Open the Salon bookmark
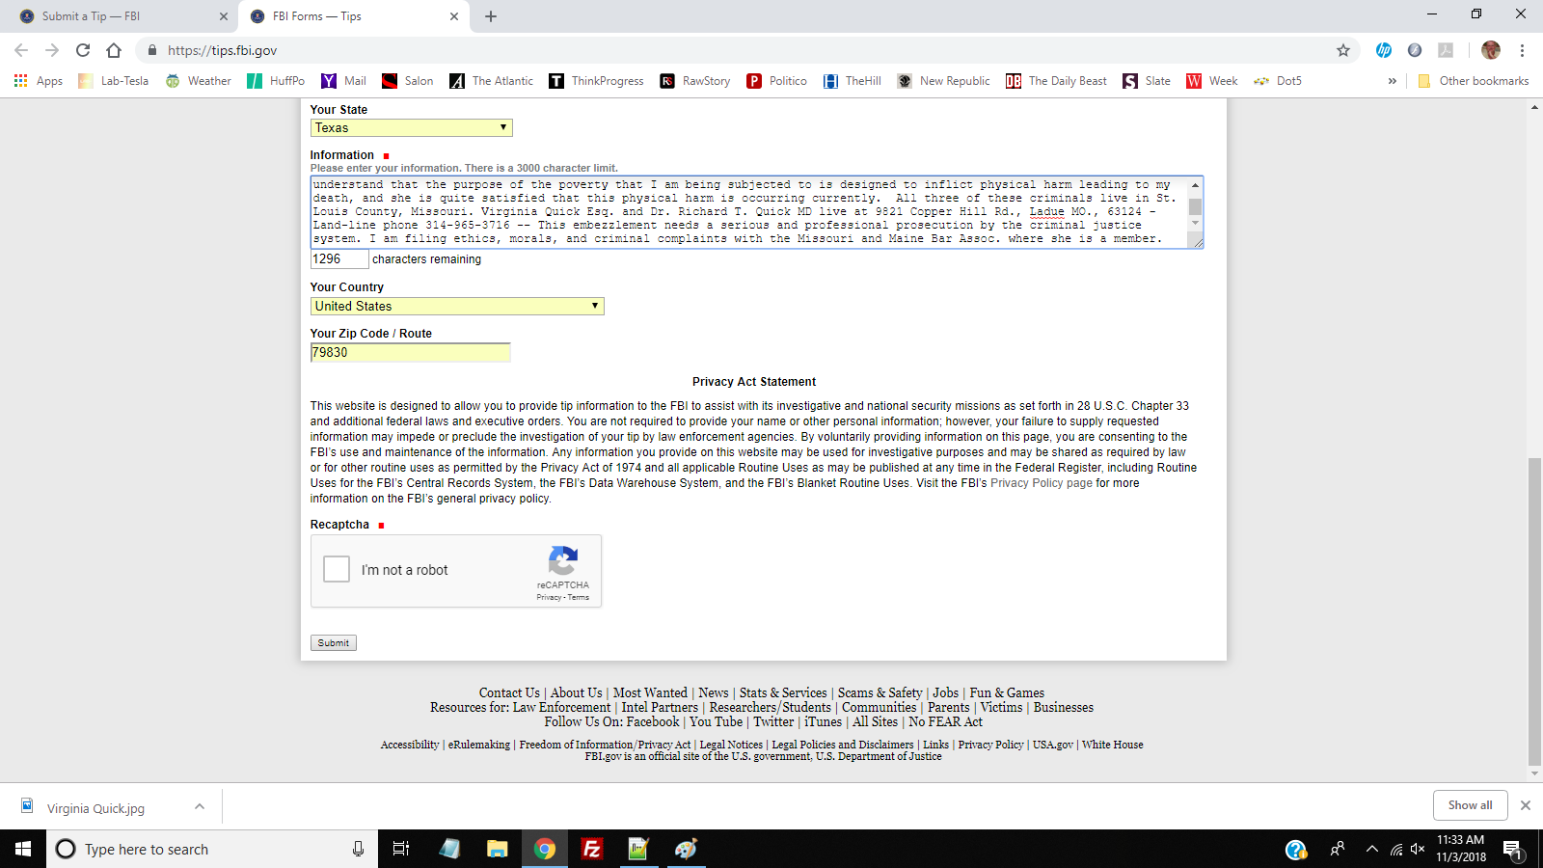Screen dimensions: 1543x868 (408, 81)
